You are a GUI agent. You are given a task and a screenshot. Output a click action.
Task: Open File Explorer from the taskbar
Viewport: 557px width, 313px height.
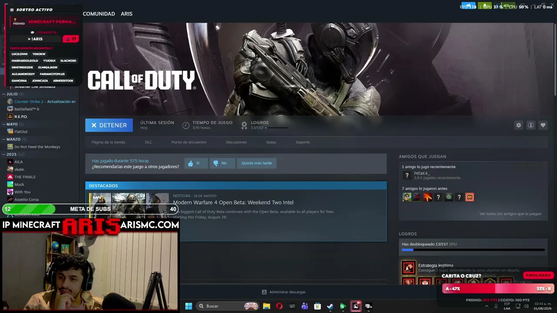[x=266, y=306]
